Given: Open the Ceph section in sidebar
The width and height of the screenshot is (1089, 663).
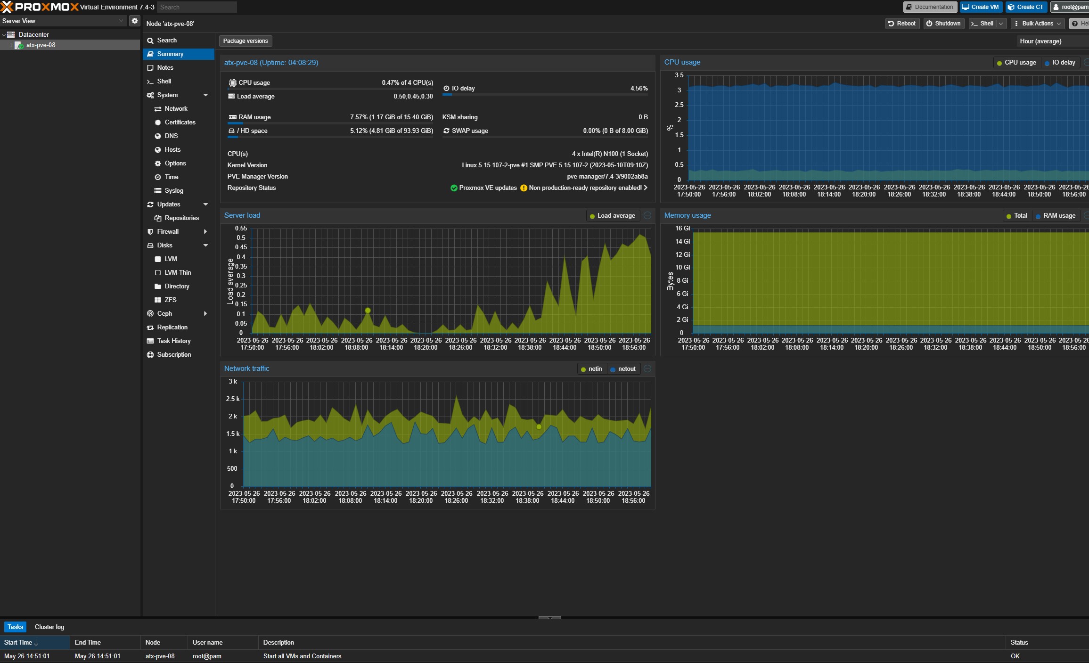Looking at the screenshot, I should pos(164,313).
